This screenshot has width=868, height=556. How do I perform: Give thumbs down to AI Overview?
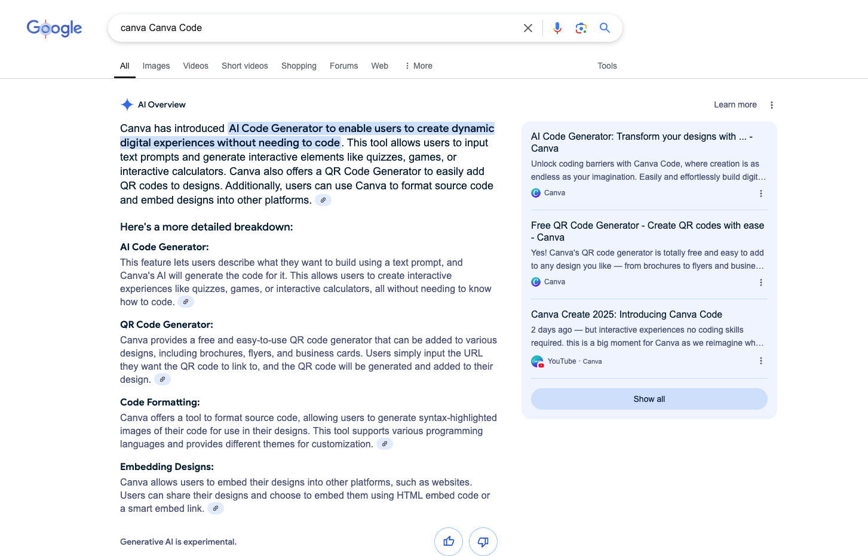pyautogui.click(x=483, y=542)
